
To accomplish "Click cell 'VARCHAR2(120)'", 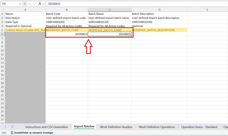I will [110, 22].
